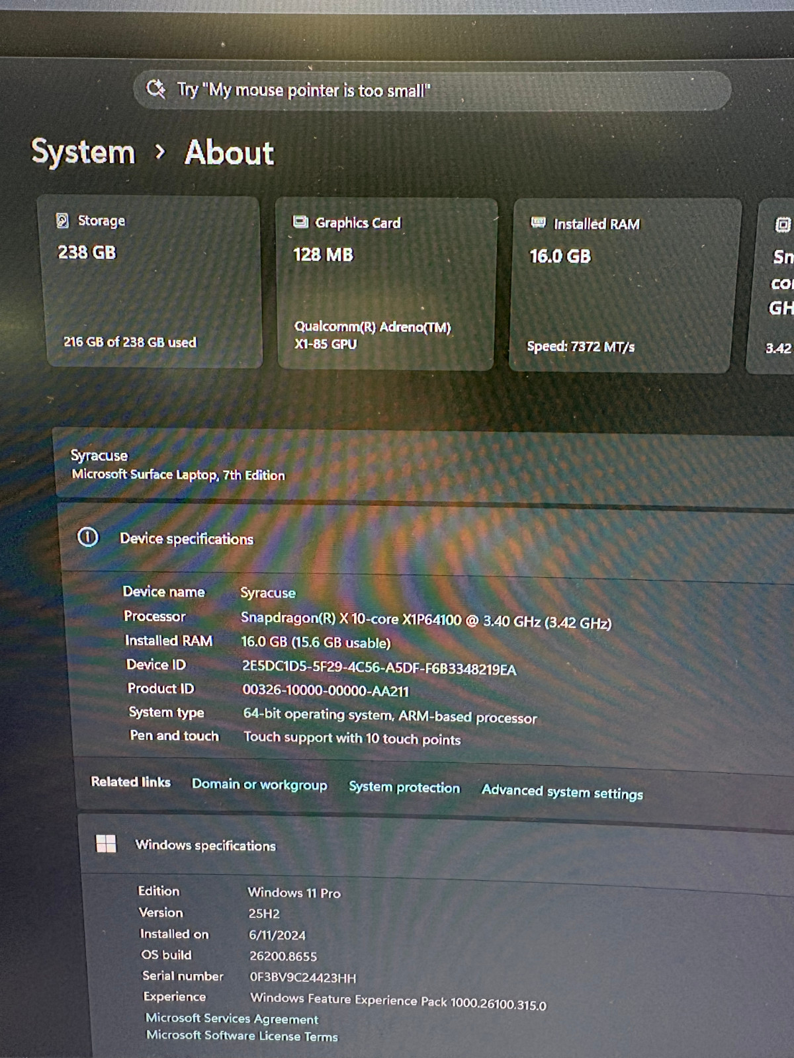
Task: Click the OS build value 26200.8655
Action: click(283, 956)
